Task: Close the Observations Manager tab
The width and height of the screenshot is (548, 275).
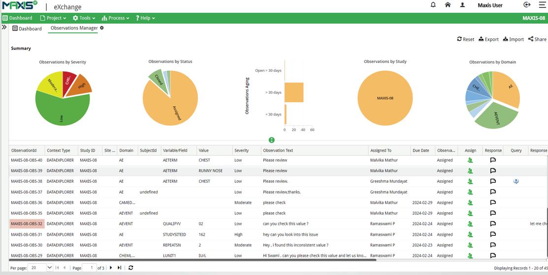Action: click(102, 28)
